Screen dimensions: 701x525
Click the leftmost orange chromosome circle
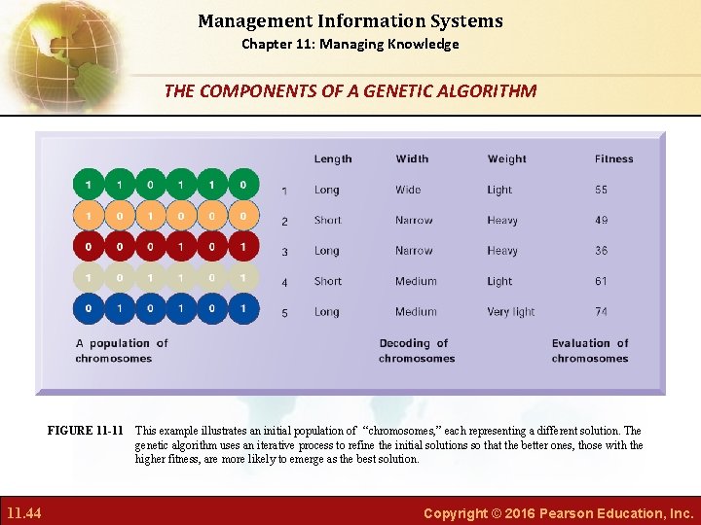89,216
